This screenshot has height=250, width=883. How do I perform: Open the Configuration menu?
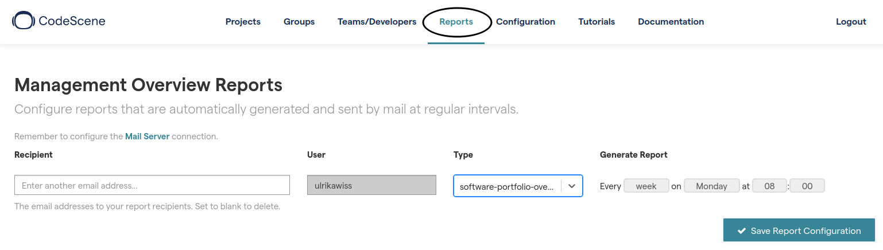[525, 22]
